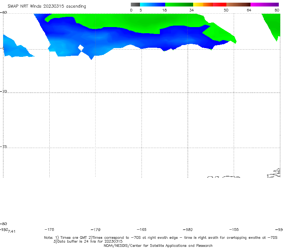283x248 pixels.
Task: Click the small white diamond gap in the blue swath
Action: [81, 48]
